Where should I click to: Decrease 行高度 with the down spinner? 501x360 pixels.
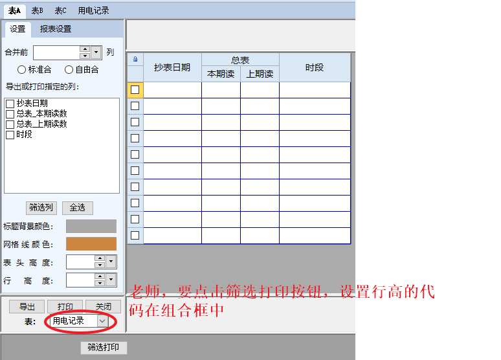pos(100,283)
